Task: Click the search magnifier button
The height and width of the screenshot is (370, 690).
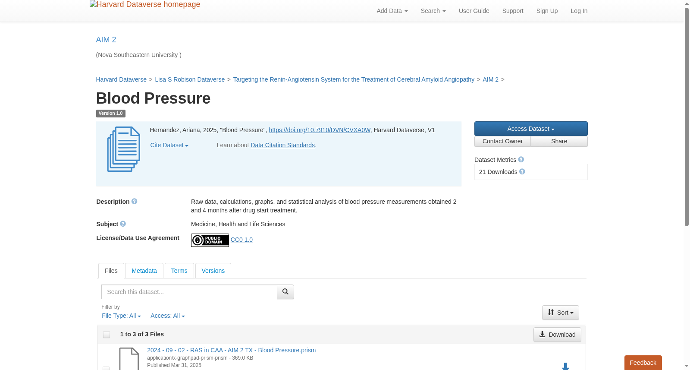Action: pyautogui.click(x=285, y=292)
